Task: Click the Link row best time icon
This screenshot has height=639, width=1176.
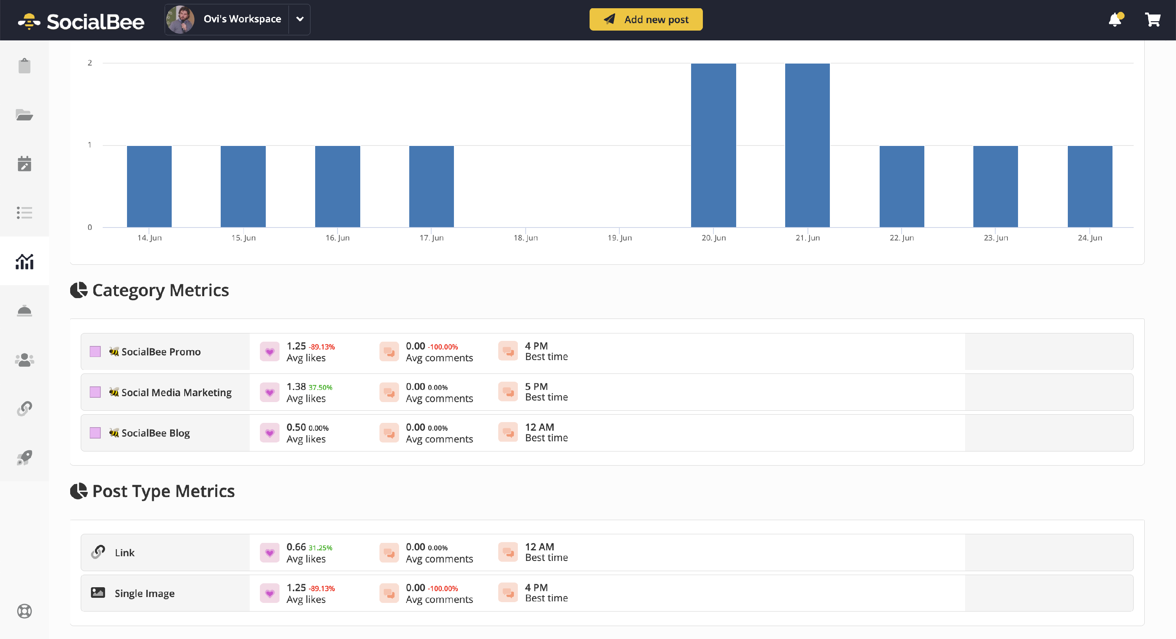Action: pyautogui.click(x=508, y=552)
